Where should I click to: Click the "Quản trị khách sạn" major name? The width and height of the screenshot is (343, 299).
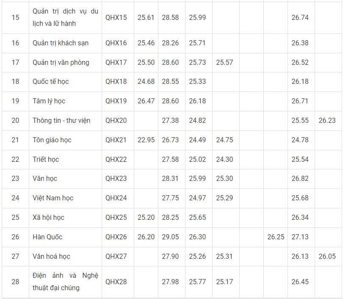(x=61, y=43)
